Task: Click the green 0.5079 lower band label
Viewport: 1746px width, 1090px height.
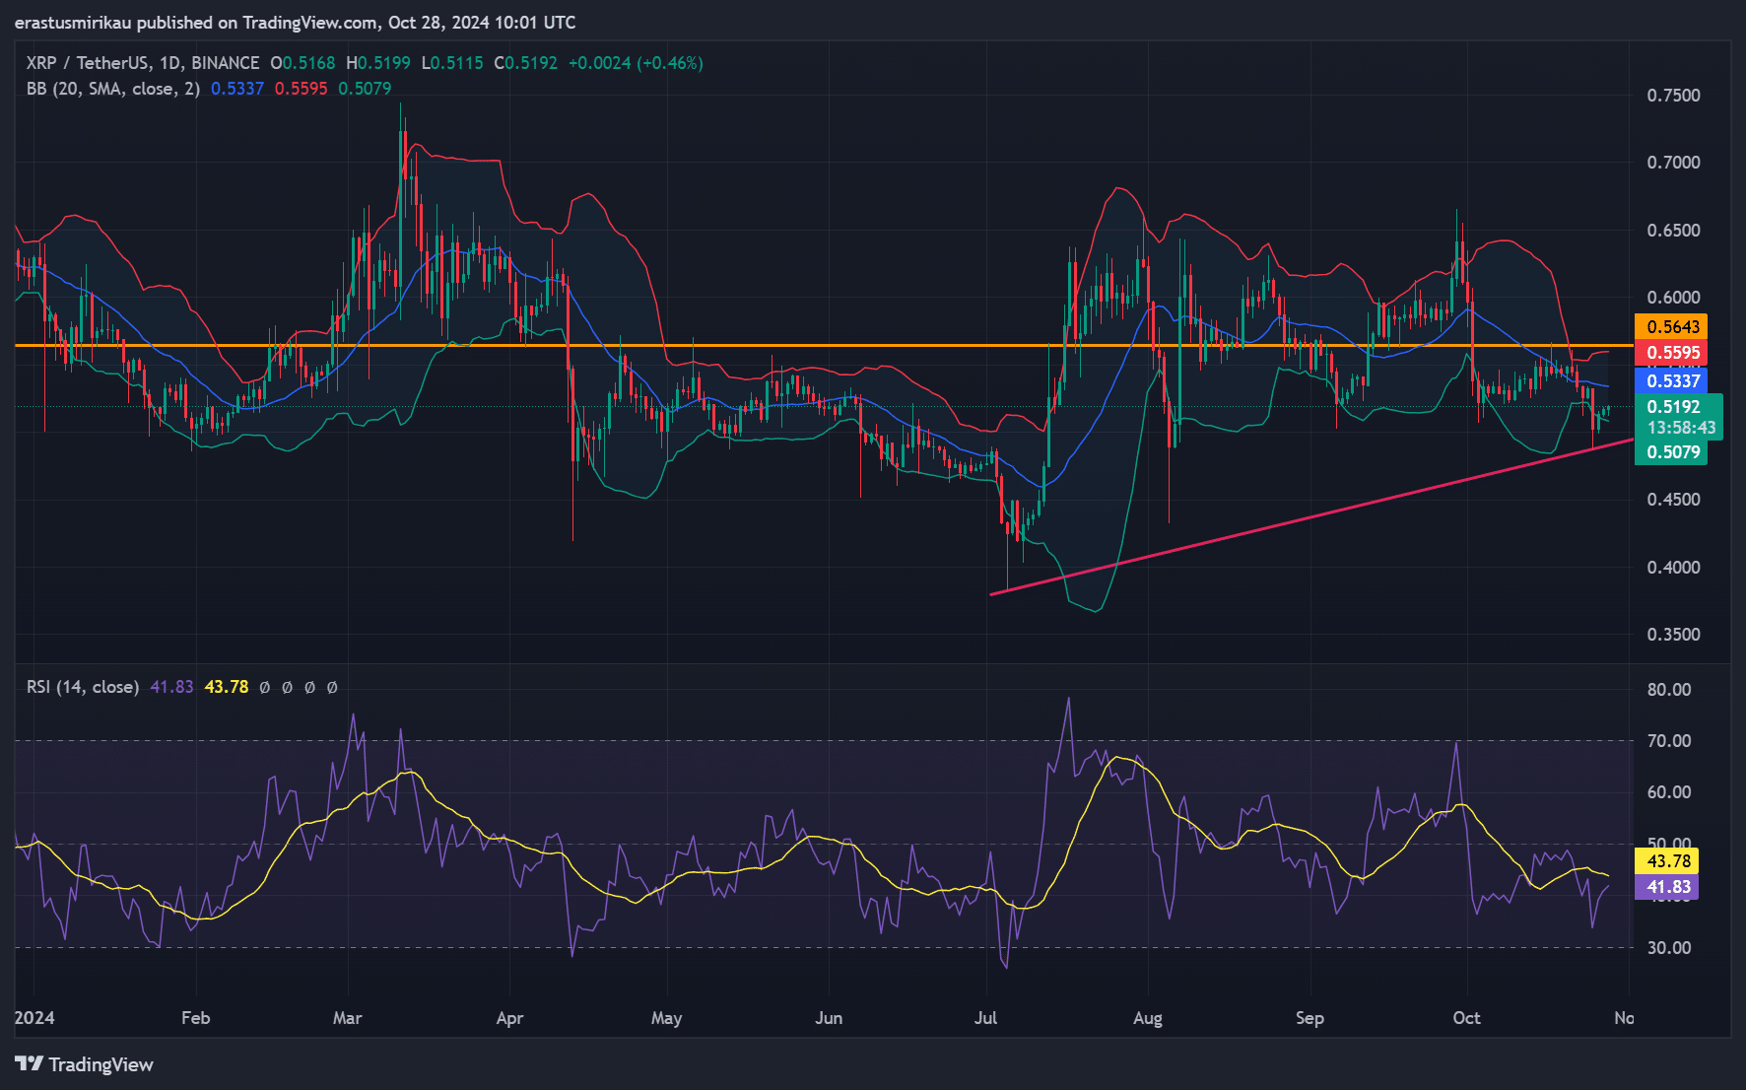Action: tap(1672, 452)
